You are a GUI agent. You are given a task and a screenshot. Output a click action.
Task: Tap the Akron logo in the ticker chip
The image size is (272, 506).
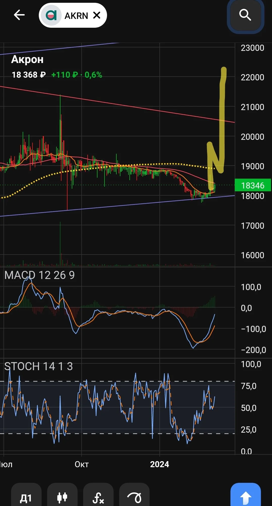pyautogui.click(x=51, y=15)
